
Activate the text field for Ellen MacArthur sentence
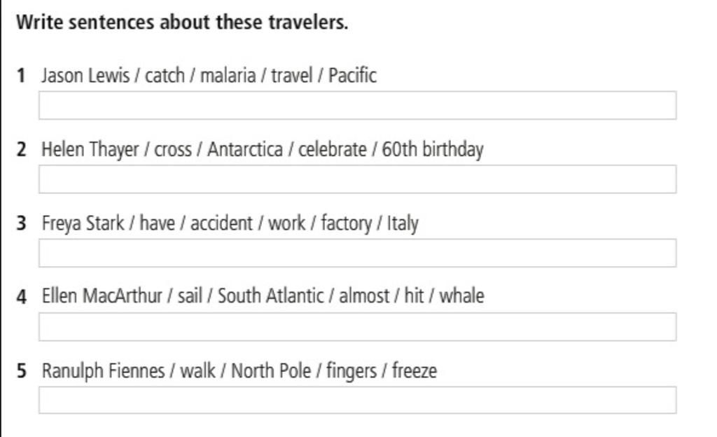[x=358, y=327]
